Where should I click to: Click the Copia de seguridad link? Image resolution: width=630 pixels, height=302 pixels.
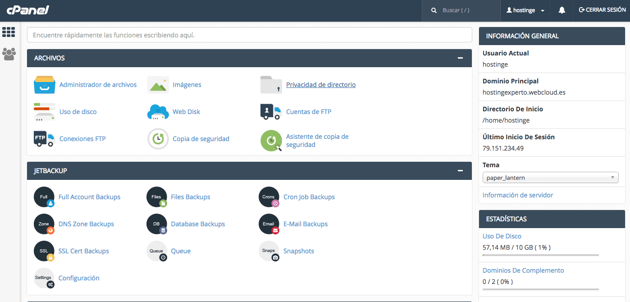click(201, 139)
